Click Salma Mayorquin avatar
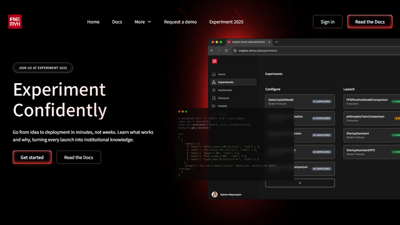400x225 pixels. click(214, 194)
